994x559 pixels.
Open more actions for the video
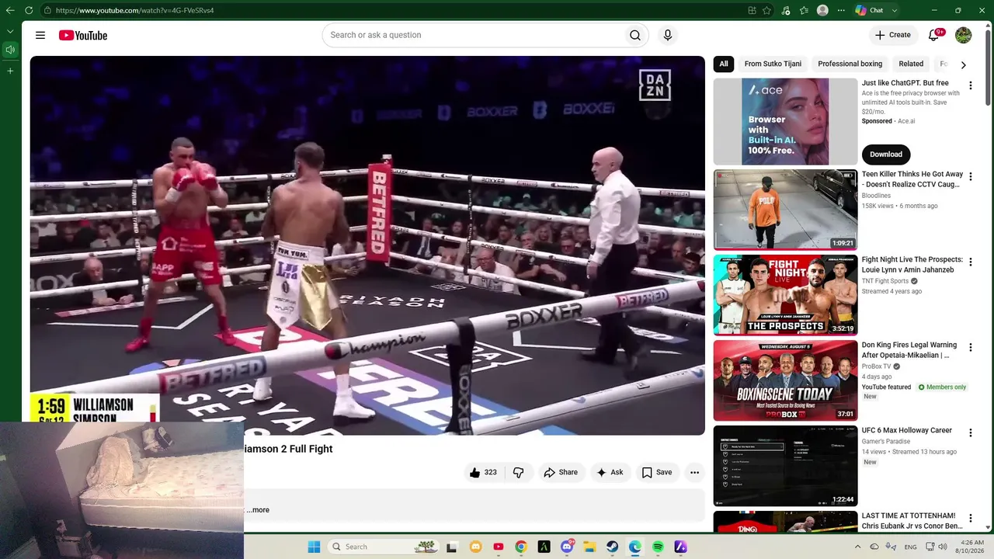click(694, 472)
